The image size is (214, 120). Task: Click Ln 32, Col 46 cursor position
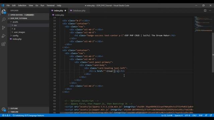tap(167, 115)
